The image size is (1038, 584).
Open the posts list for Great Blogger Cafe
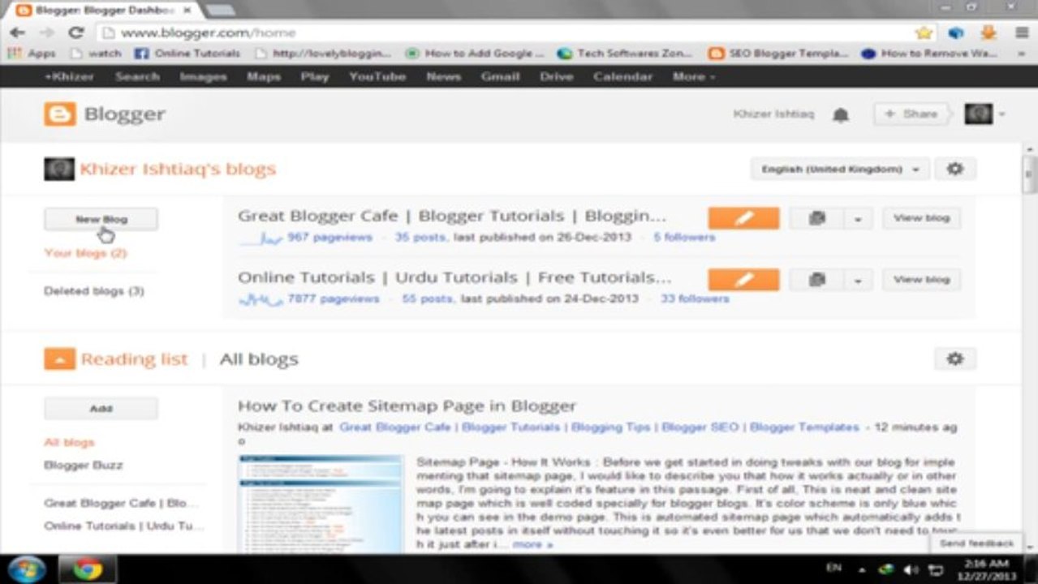click(816, 218)
